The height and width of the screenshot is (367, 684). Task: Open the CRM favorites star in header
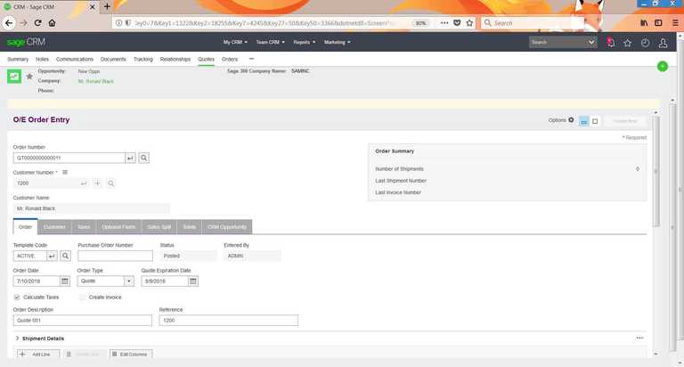tap(627, 43)
